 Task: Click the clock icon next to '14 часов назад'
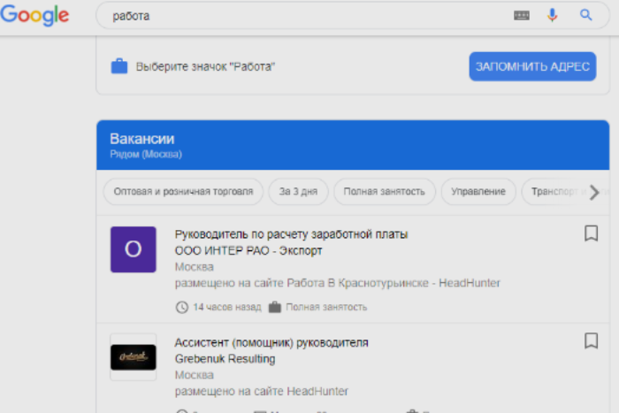click(182, 307)
